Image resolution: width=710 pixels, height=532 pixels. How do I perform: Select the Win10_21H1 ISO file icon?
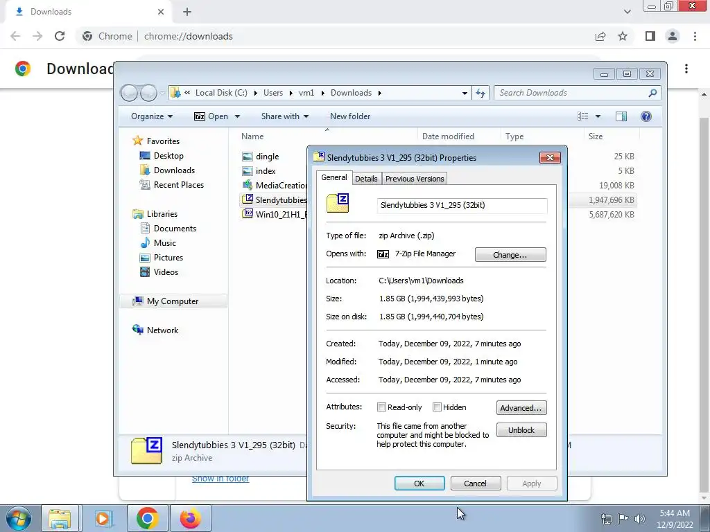pyautogui.click(x=248, y=214)
